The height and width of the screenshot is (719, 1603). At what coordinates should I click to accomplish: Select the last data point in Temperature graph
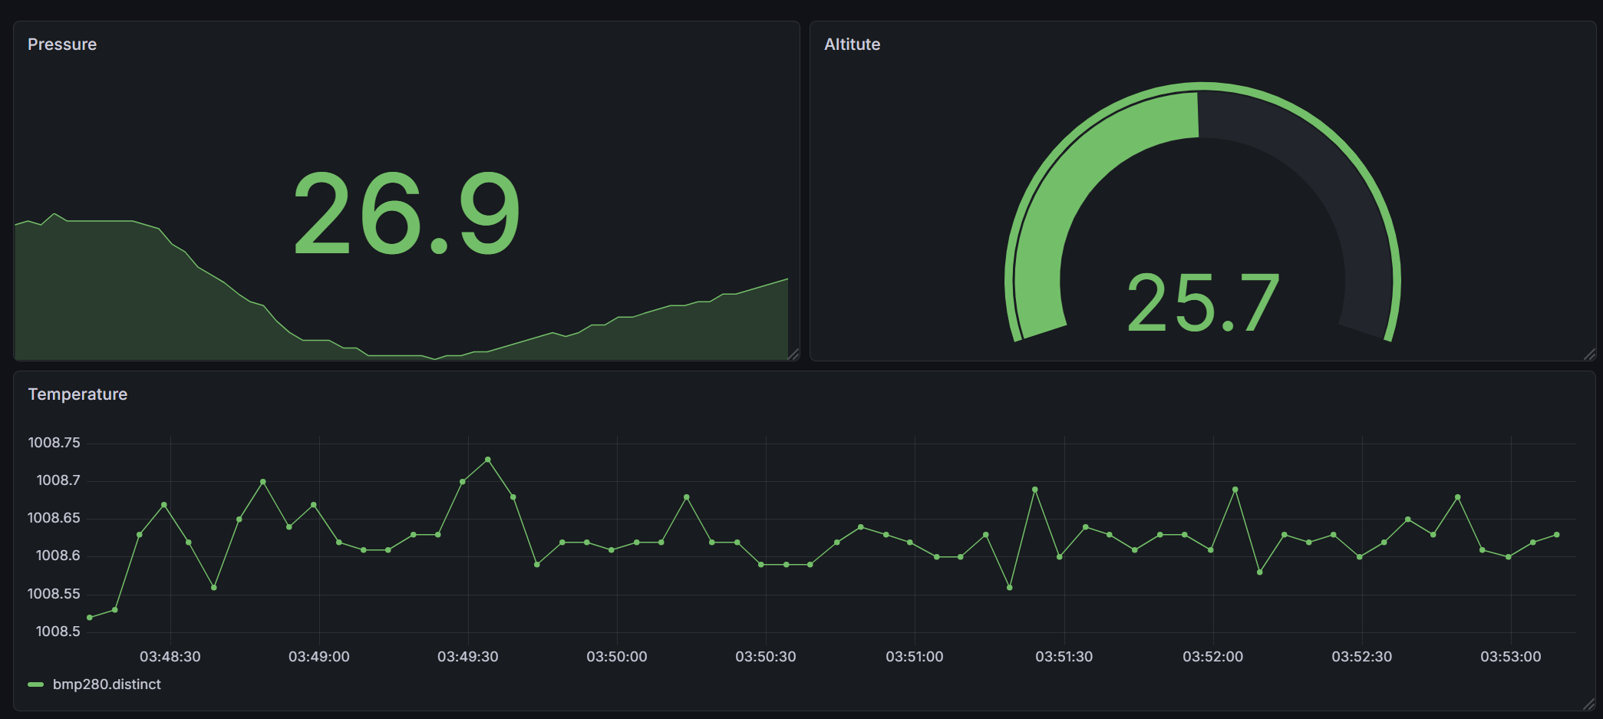1557,535
